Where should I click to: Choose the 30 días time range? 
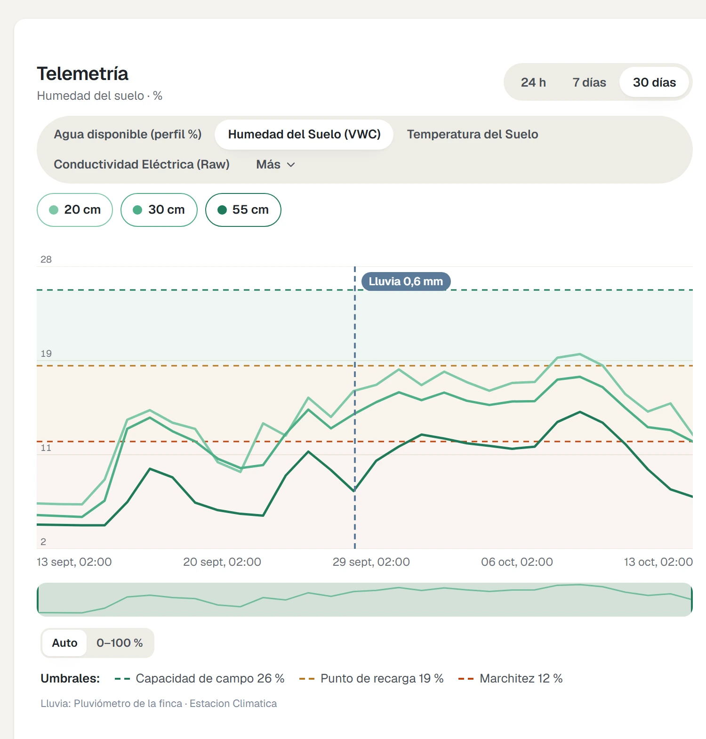pyautogui.click(x=654, y=82)
